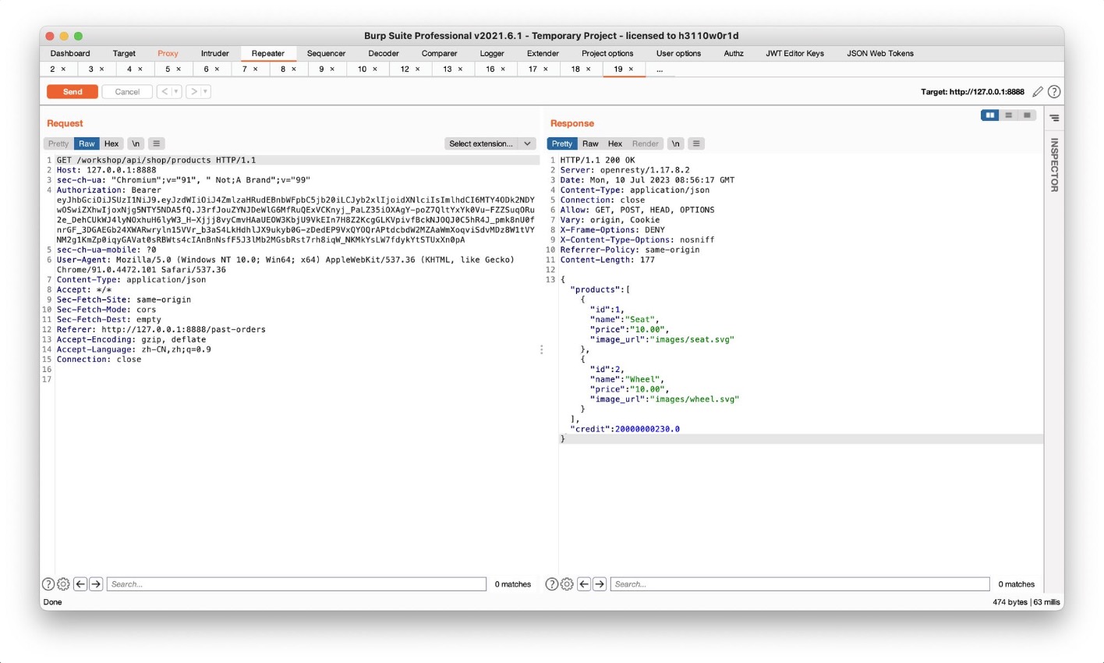Open the Response message editor menu icon

696,144
